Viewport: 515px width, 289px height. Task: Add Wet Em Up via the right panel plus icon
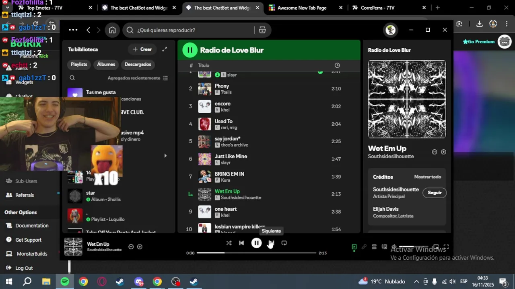tap(443, 152)
